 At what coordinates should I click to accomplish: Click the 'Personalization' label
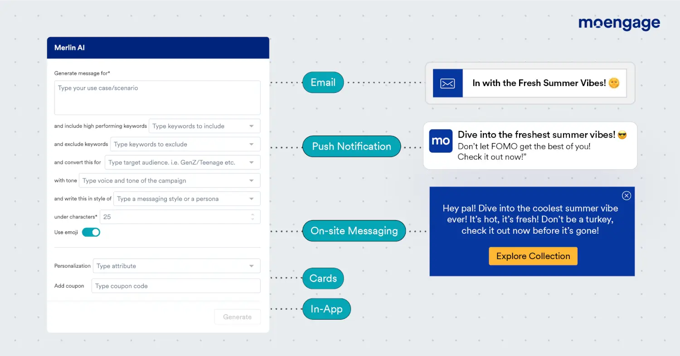point(73,266)
